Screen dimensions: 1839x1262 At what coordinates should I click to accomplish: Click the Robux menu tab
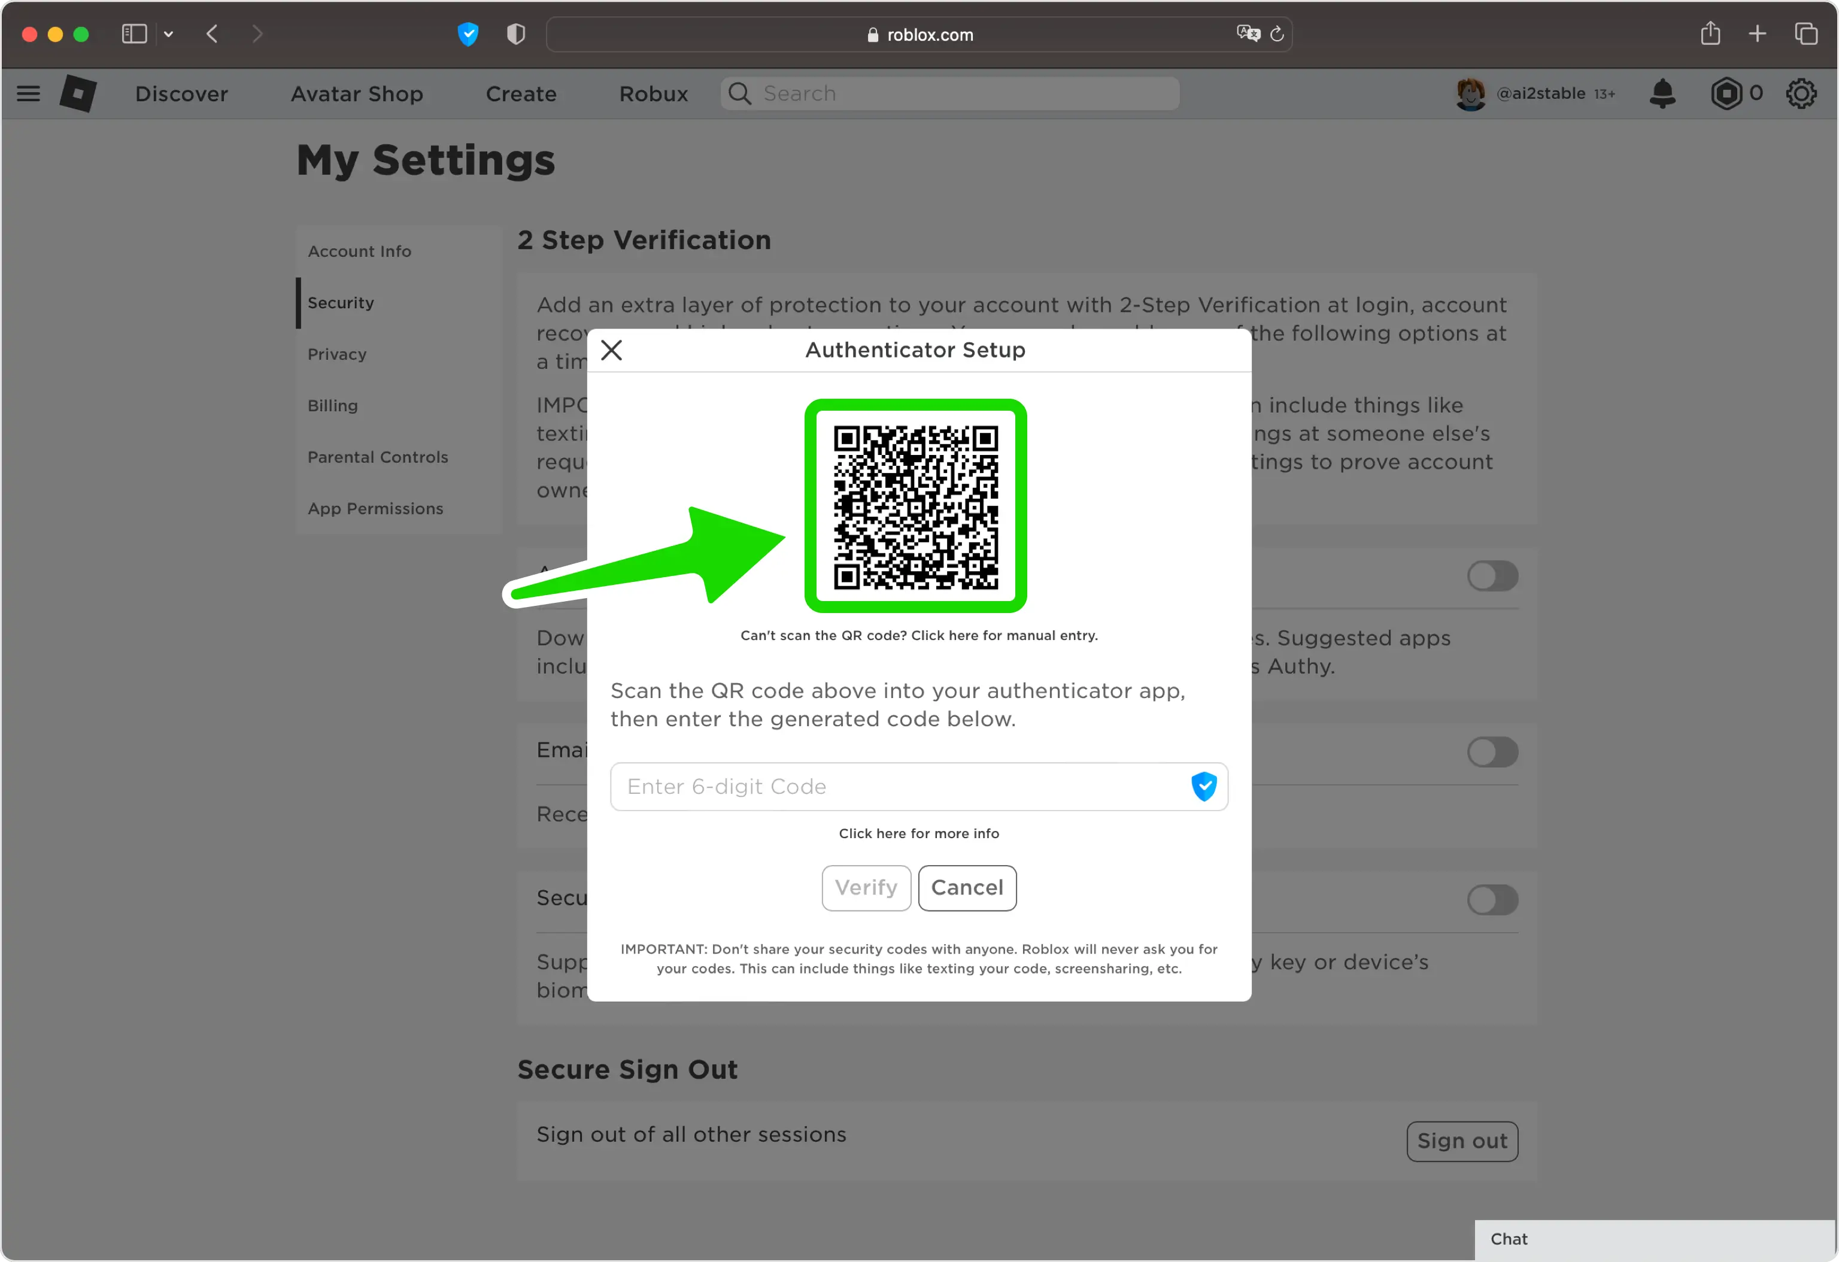pos(653,93)
